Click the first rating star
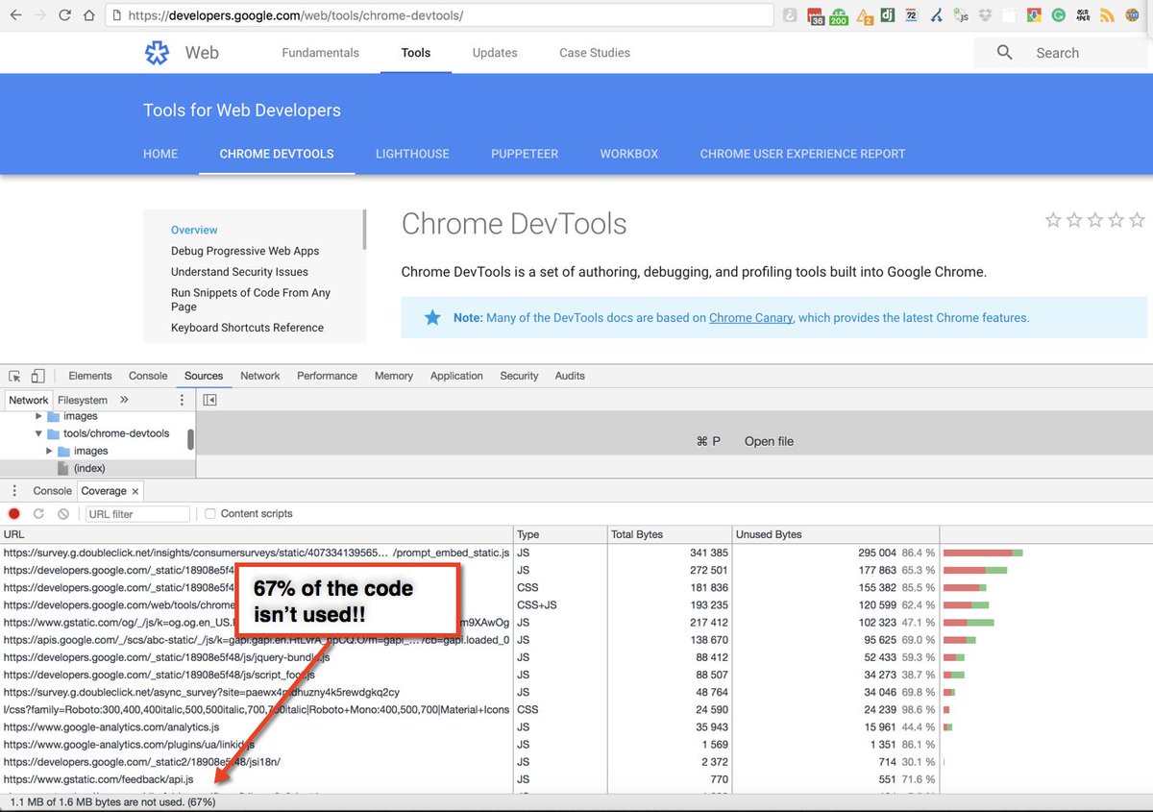 point(1053,220)
